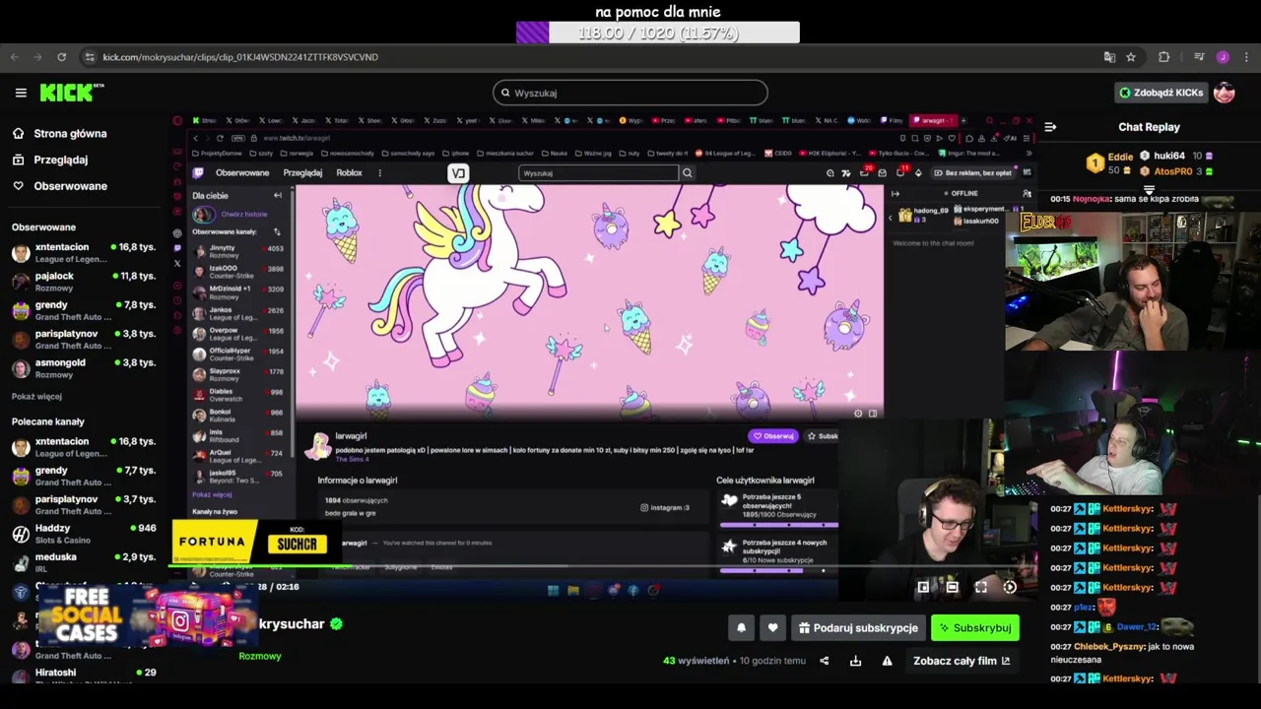The width and height of the screenshot is (1261, 709).
Task: Open the browser profile avatar
Action: pyautogui.click(x=1223, y=57)
